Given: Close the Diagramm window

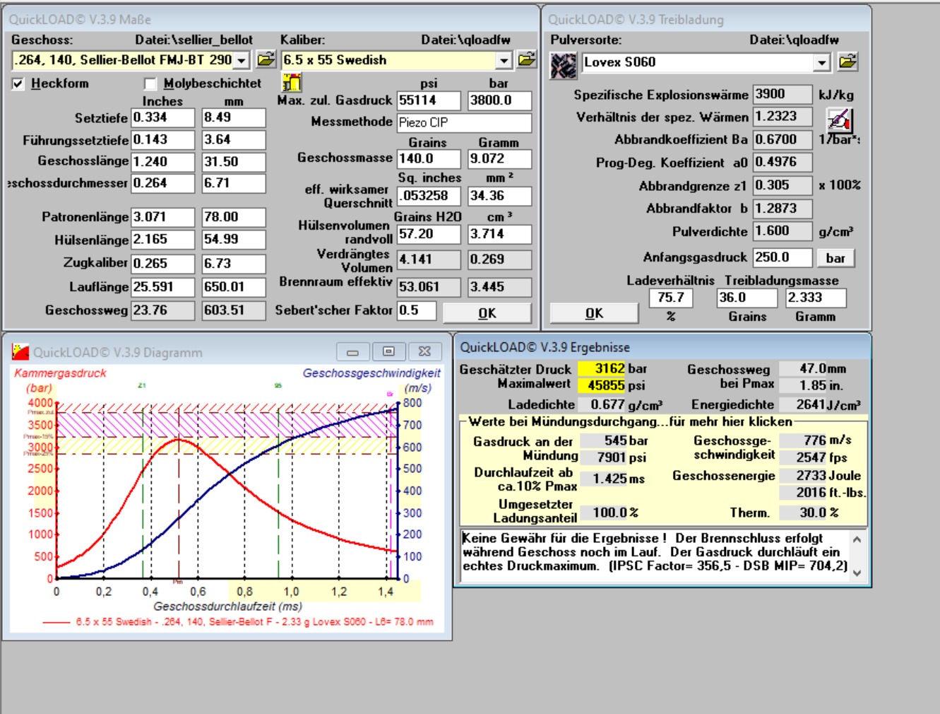Looking at the screenshot, I should click(x=424, y=351).
